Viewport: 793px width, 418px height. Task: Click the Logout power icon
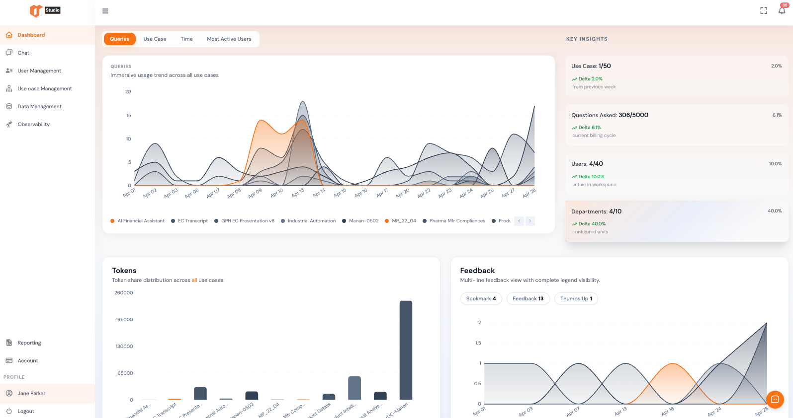tap(9, 411)
